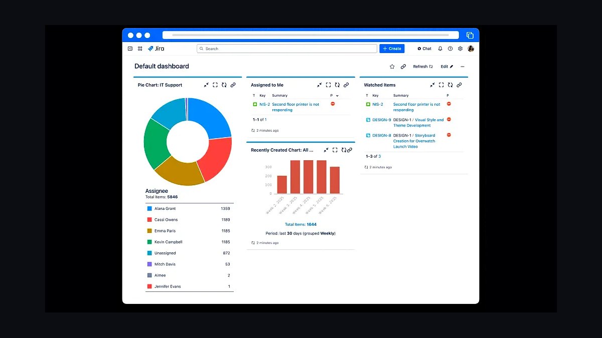Screen dimensions: 602x338
Task: Open Storyboard Creation for Overwatch Launch Video
Action: point(414,141)
